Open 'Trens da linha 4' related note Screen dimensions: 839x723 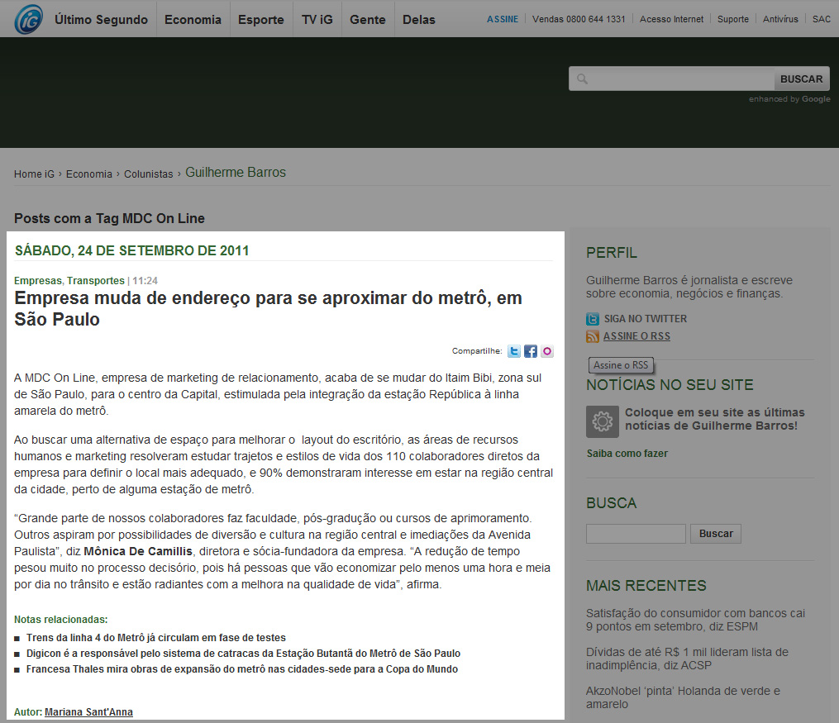(156, 638)
